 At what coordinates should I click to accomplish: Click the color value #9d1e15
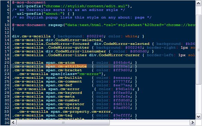coord(124,89)
